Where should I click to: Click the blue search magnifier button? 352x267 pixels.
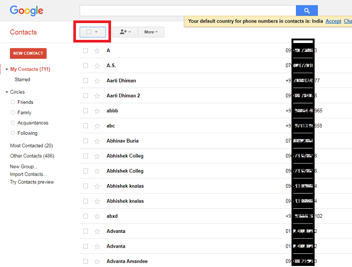[x=306, y=10]
